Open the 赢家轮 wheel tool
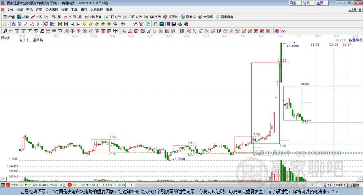The image size is (363, 195). (x=188, y=17)
